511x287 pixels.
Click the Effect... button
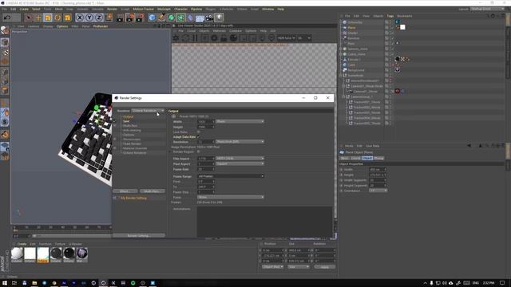click(125, 191)
